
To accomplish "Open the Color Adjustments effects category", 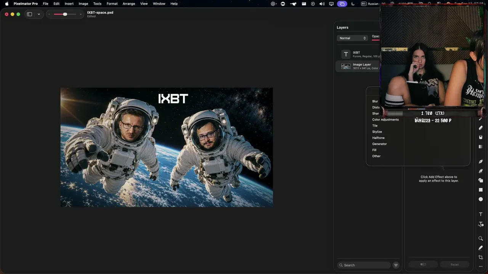I will [385, 119].
